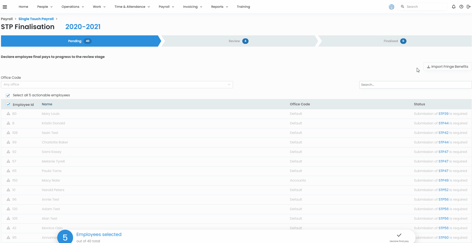Open the Payroll menu dropdown
Image resolution: width=472 pixels, height=243 pixels.
pyautogui.click(x=166, y=7)
